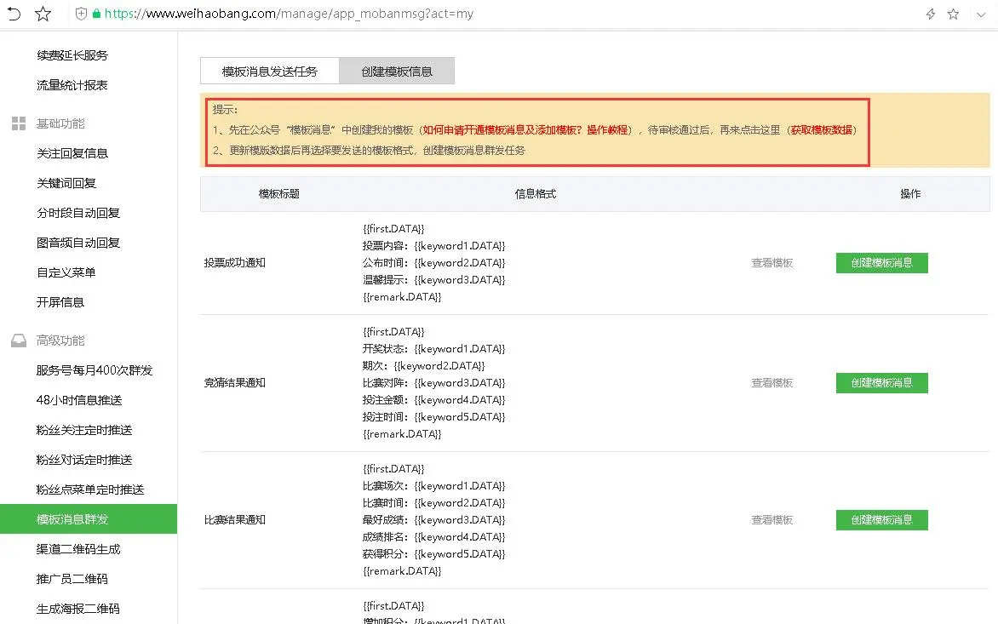Click the shield security icon in address bar
The height and width of the screenshot is (624, 998).
coord(81,14)
